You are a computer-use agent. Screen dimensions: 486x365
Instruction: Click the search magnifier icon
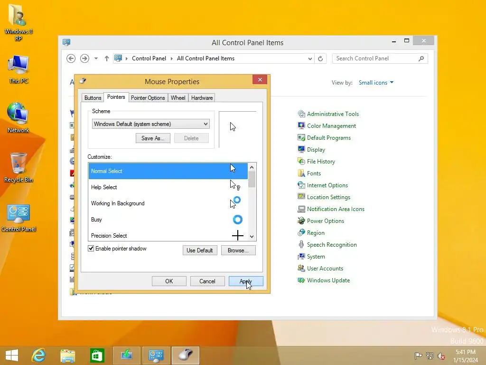coord(421,58)
